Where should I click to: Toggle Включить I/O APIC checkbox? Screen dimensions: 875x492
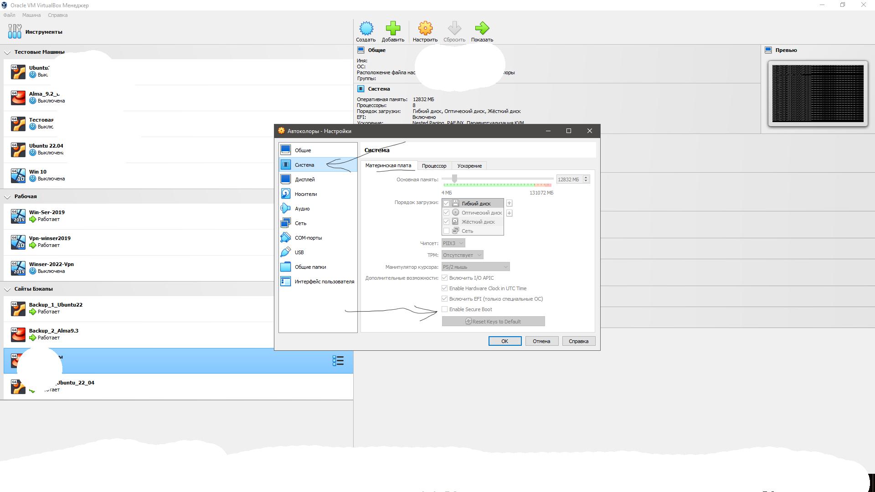(445, 278)
